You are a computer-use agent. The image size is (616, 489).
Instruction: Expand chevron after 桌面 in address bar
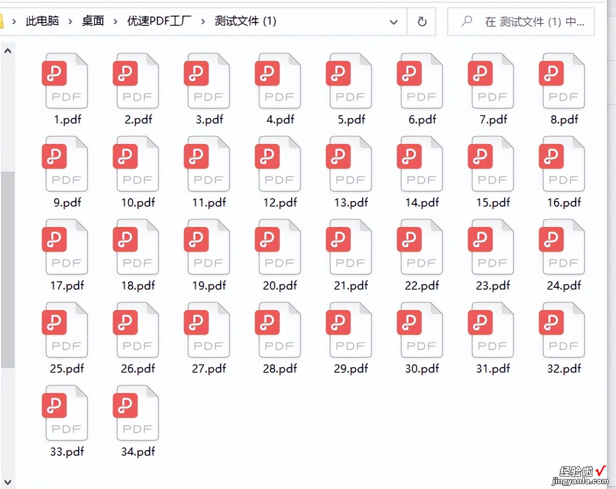(115, 21)
